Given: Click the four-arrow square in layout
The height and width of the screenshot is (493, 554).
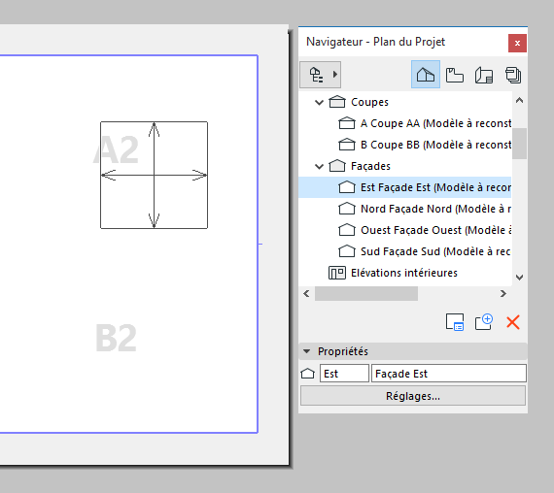Looking at the screenshot, I should coord(154,175).
